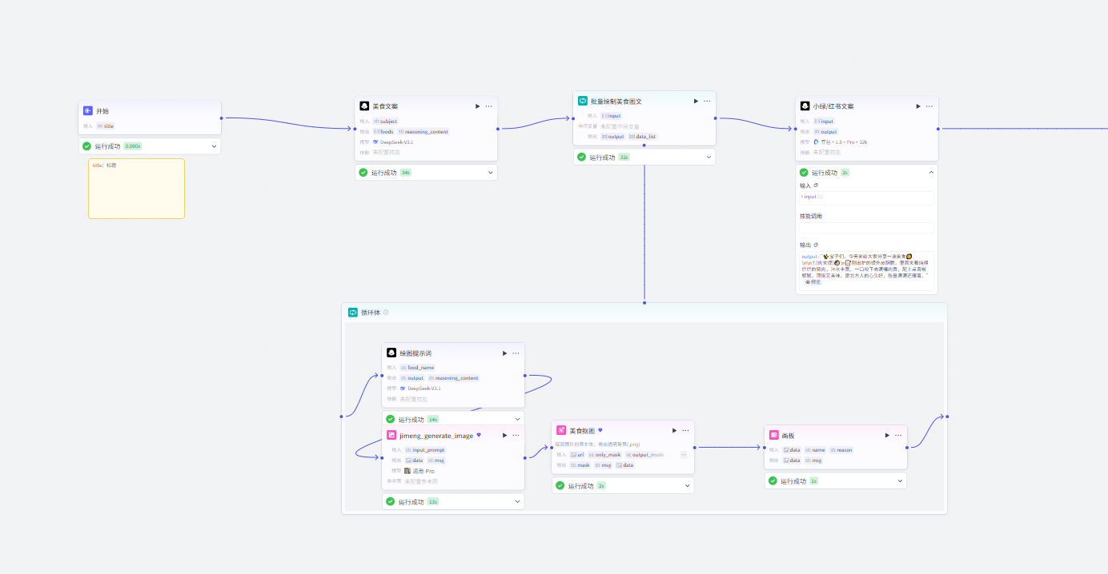This screenshot has height=574, width=1108.
Task: Open more options on 画板 node
Action: [x=898, y=436]
